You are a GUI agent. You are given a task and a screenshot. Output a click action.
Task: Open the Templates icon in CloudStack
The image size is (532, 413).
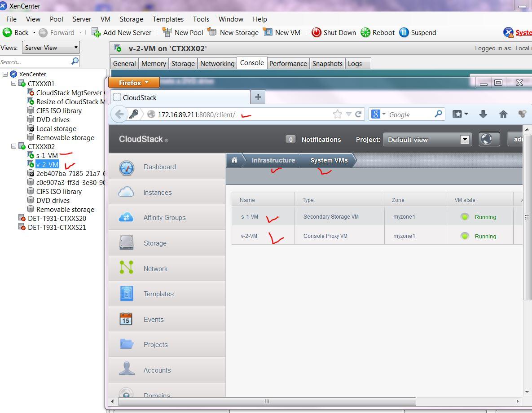127,294
